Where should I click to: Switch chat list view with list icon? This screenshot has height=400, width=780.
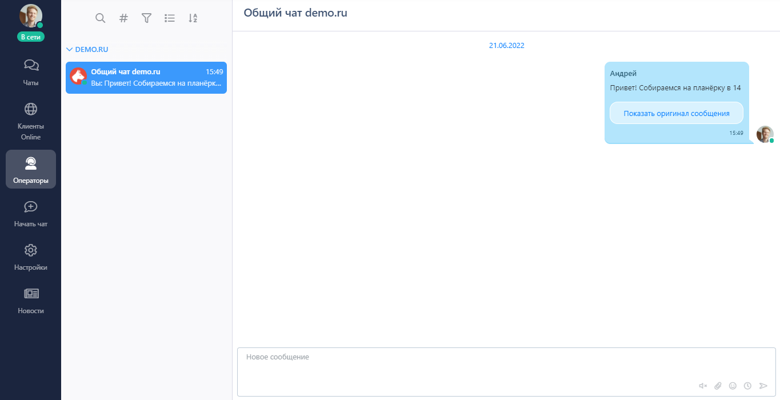point(170,18)
